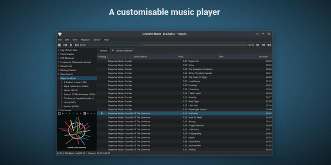Sort by Duration column header
Image resolution: width=331 pixels, height=165 pixels.
[263, 56]
